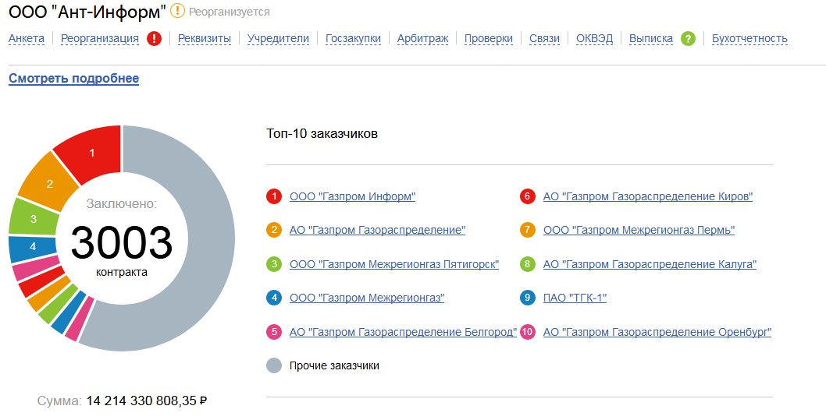
Task: Switch to the Арбитраж tab
Action: click(x=422, y=38)
